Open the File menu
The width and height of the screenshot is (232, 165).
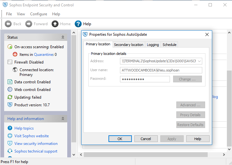9,14
